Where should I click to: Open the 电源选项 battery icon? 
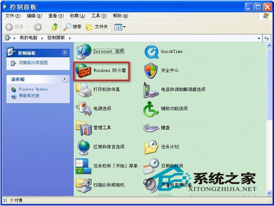(x=84, y=109)
